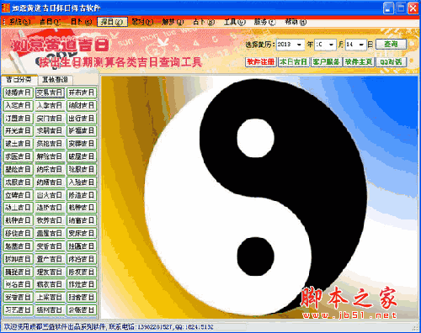Open the 软件主页 link button

click(x=359, y=62)
